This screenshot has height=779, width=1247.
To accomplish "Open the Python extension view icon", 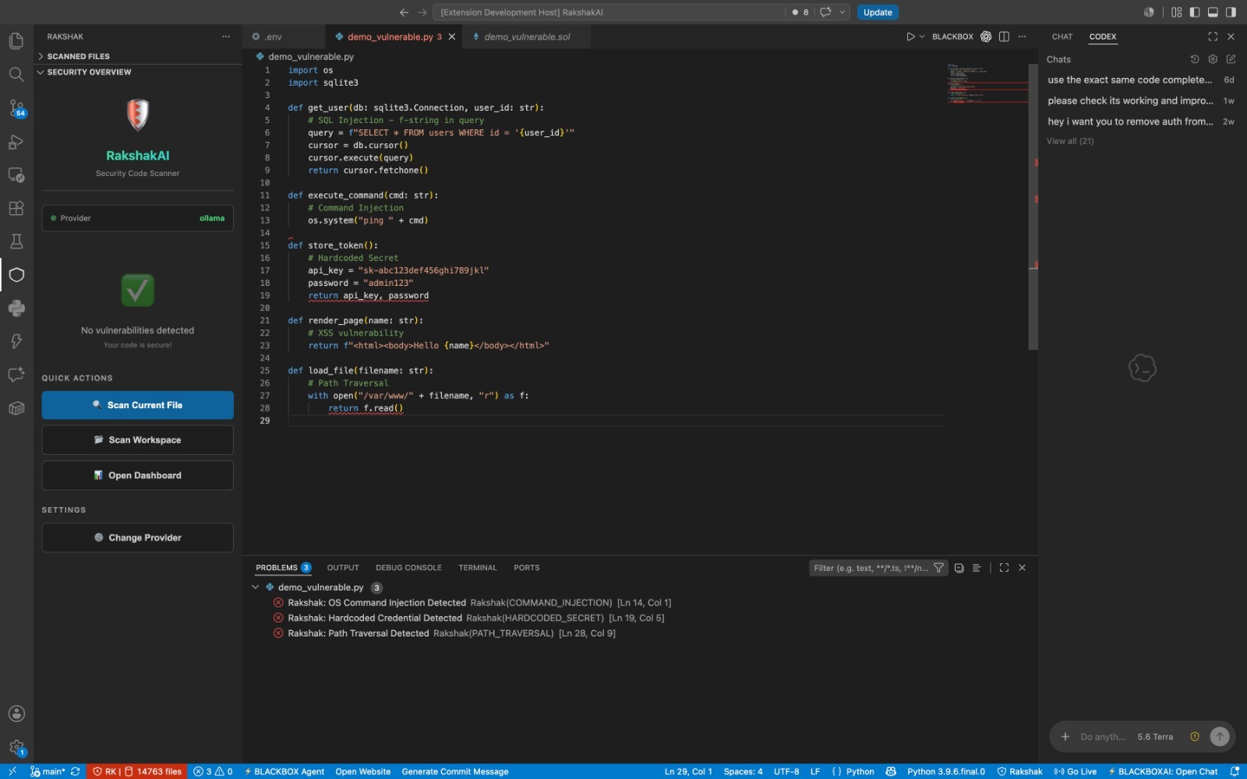I will click(x=16, y=308).
